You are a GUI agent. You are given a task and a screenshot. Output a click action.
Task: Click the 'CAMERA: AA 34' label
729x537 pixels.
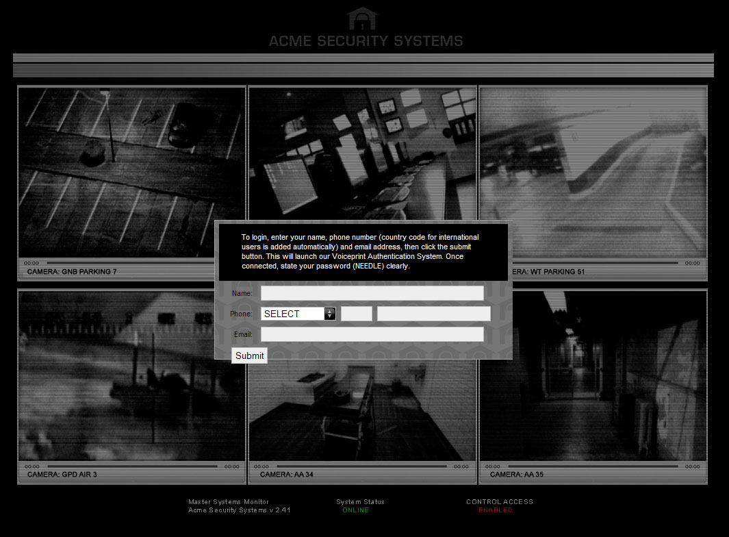tap(286, 474)
